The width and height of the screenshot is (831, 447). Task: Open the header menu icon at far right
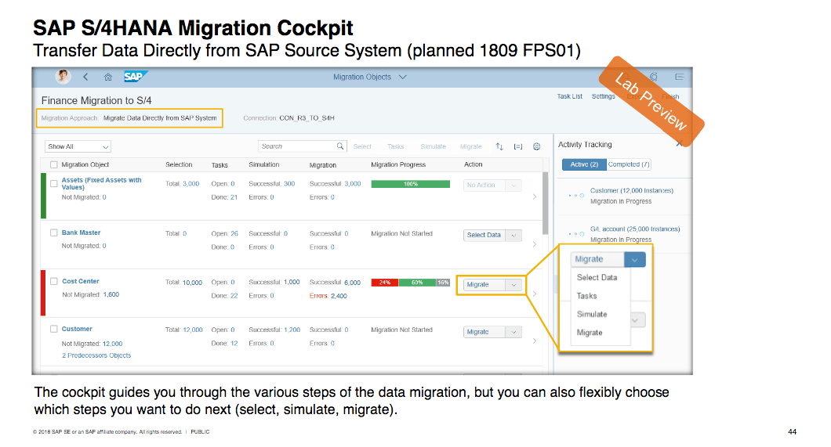[679, 78]
